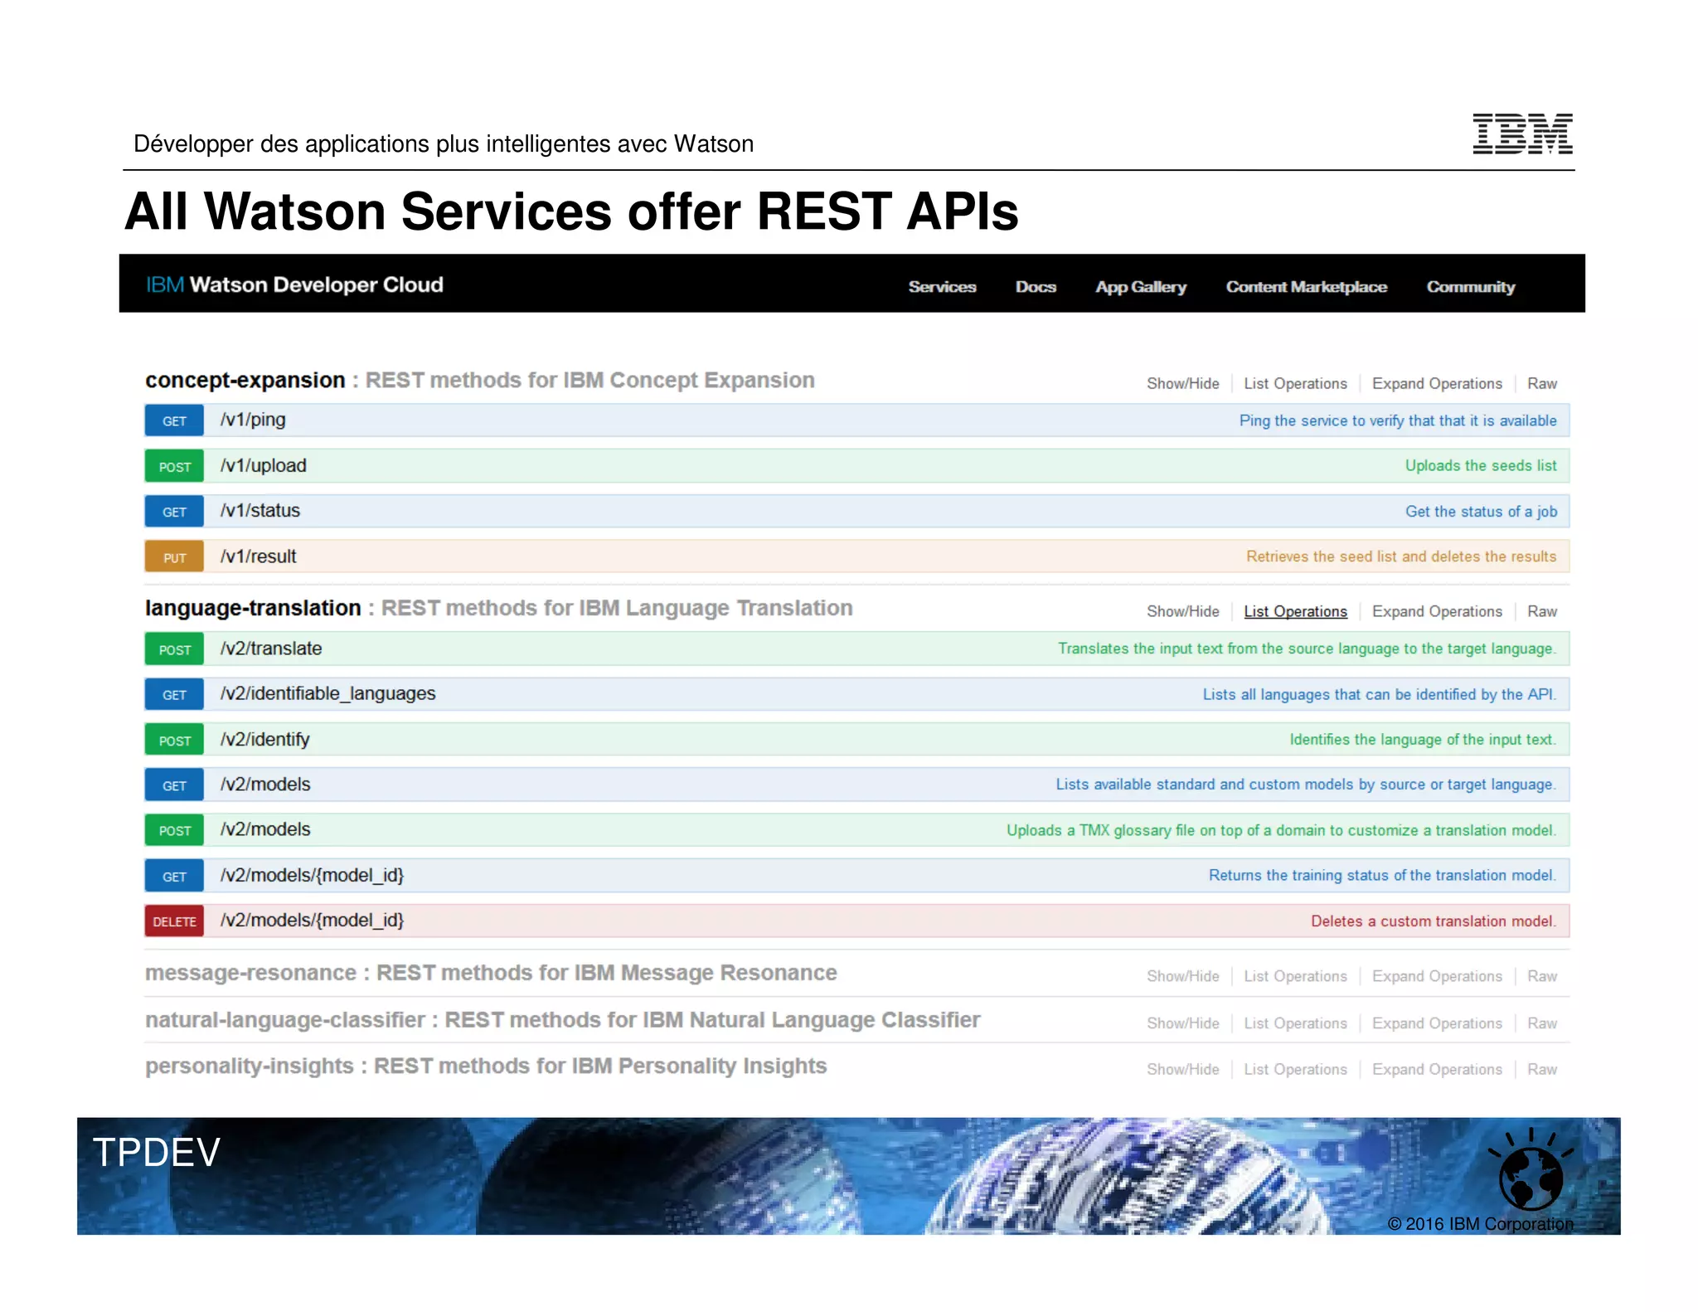The height and width of the screenshot is (1312, 1698).
Task: Click the GET badge for /v1/ping
Action: [174, 420]
